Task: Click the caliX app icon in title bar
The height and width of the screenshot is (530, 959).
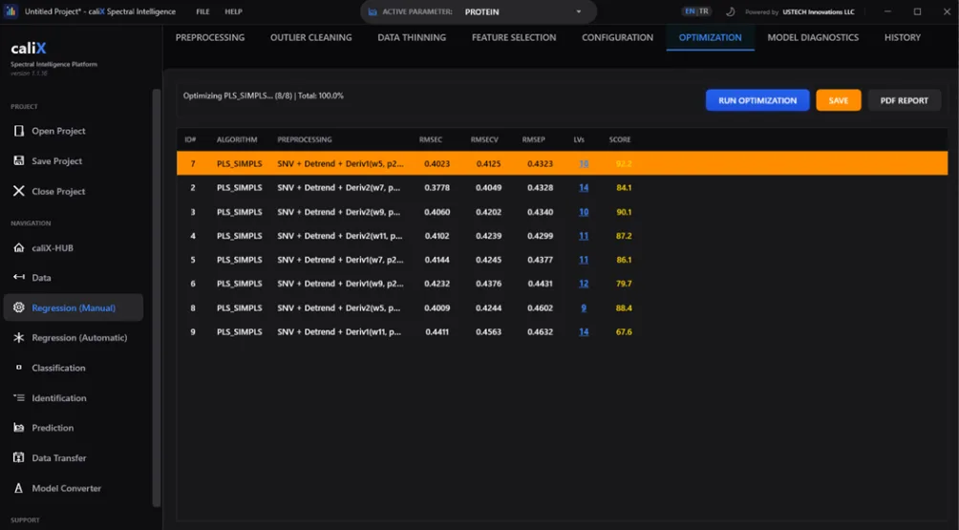Action: [11, 11]
